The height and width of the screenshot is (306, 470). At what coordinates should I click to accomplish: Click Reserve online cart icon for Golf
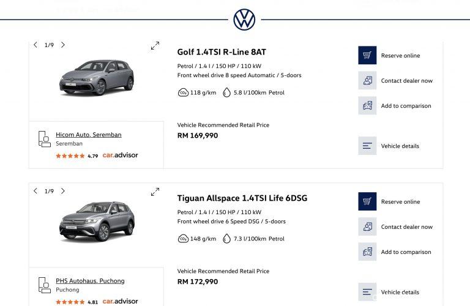point(367,55)
